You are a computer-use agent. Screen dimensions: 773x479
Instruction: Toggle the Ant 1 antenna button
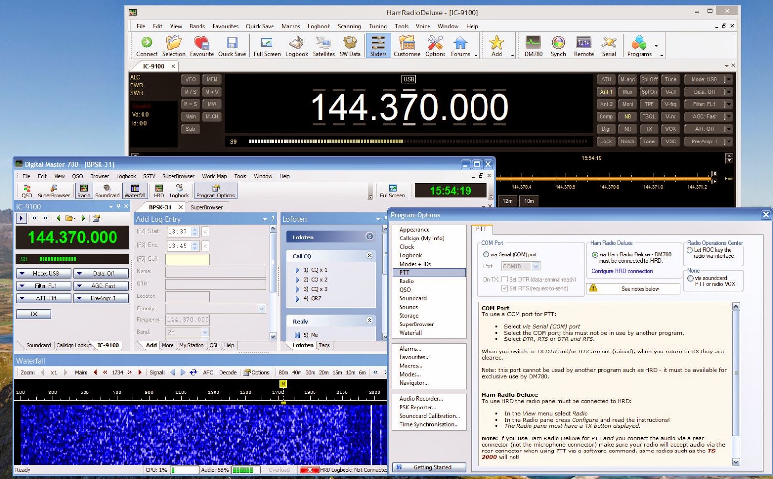tap(606, 92)
